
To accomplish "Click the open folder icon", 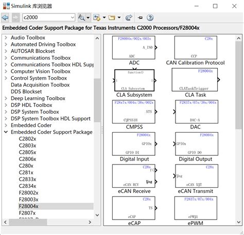I will [112, 17].
